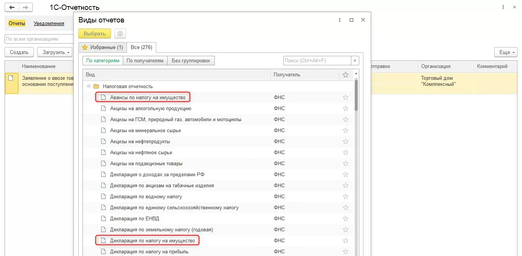Click the forward navigation arrow
Image resolution: width=522 pixels, height=256 pixels.
point(25,7)
